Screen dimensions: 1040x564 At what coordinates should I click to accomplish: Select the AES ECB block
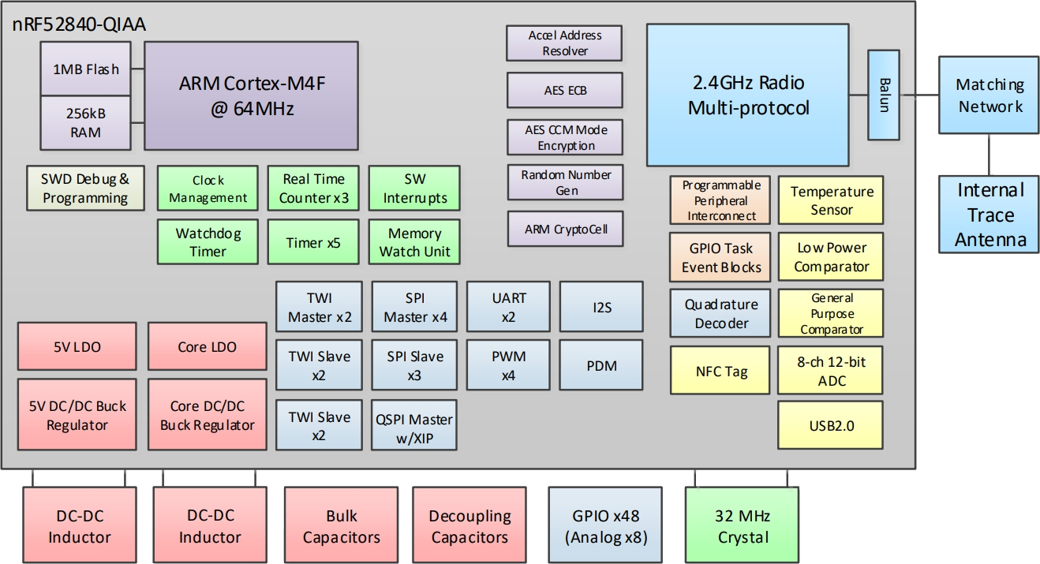point(565,91)
